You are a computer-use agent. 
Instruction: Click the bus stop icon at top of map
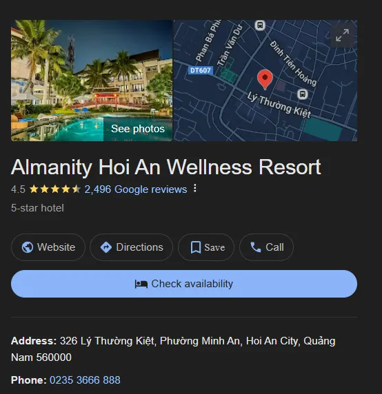click(x=260, y=25)
